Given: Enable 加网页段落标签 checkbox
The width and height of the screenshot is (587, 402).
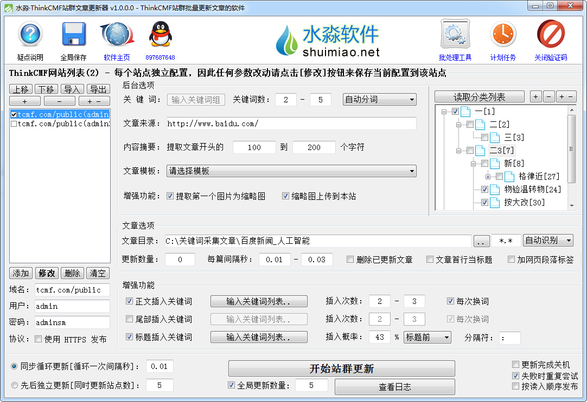Looking at the screenshot, I should (511, 260).
